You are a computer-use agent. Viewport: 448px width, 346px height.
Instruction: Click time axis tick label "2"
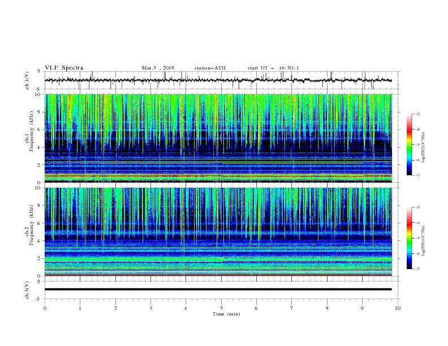(x=115, y=308)
